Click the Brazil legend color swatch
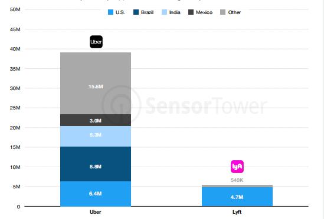Screen dimensions: 324x219 click(x=136, y=12)
